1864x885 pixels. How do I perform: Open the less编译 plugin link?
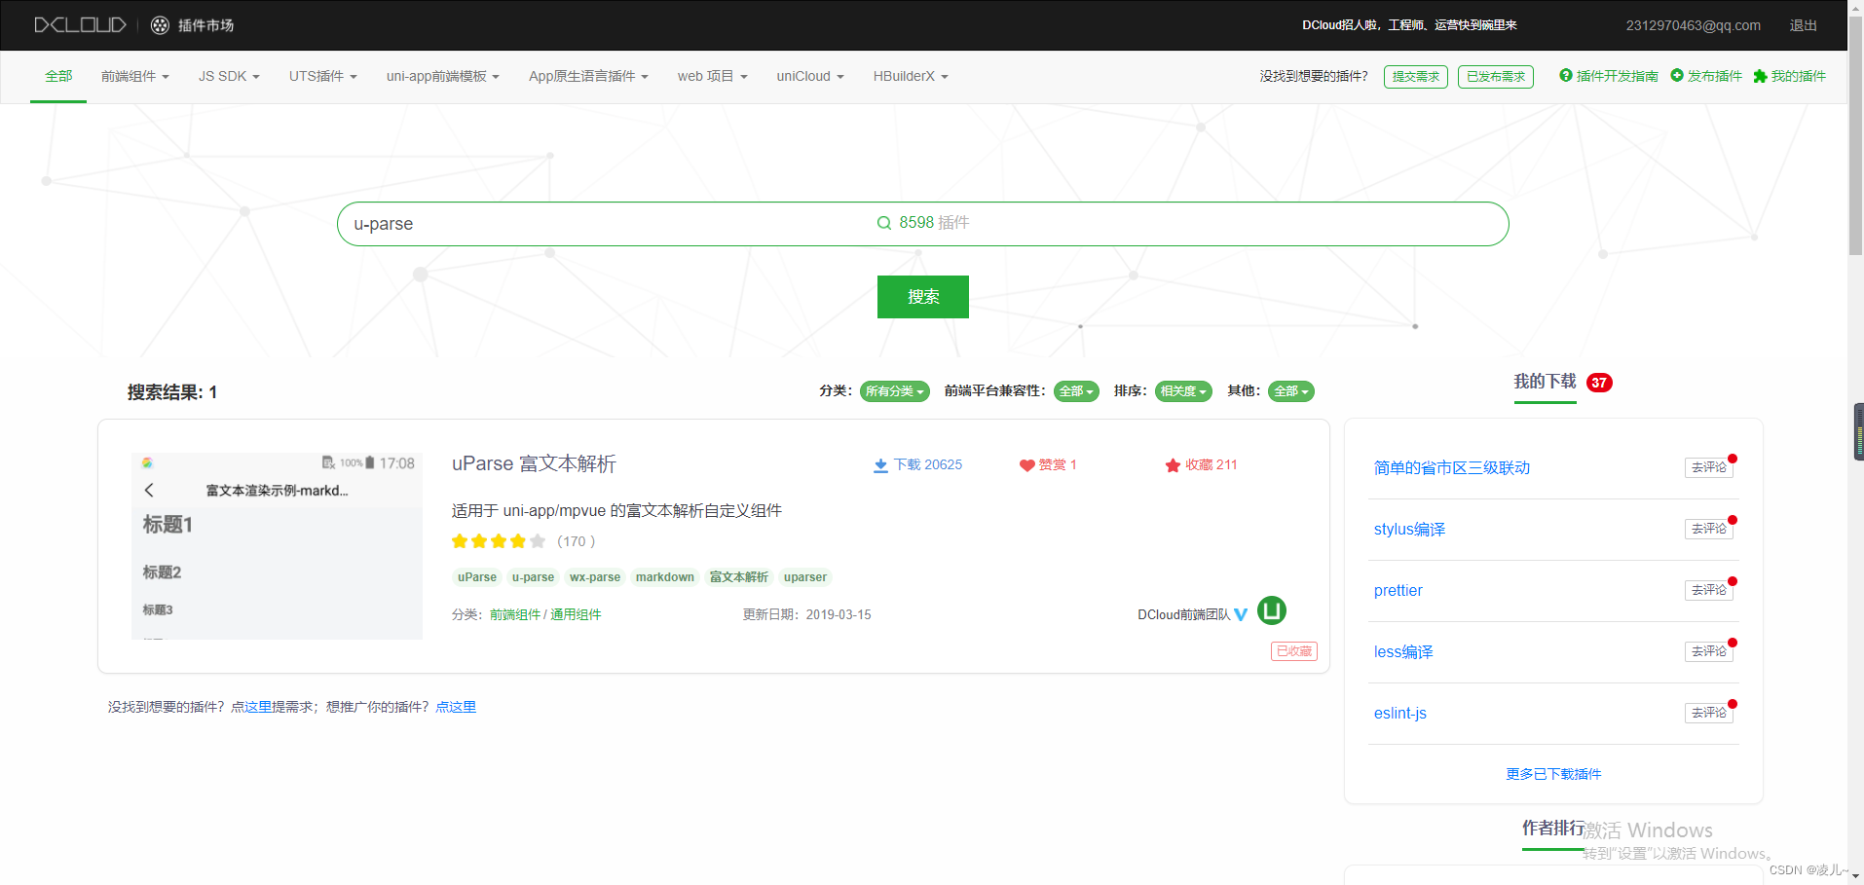(x=1403, y=652)
